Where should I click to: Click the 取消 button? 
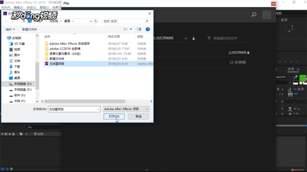pos(138,116)
